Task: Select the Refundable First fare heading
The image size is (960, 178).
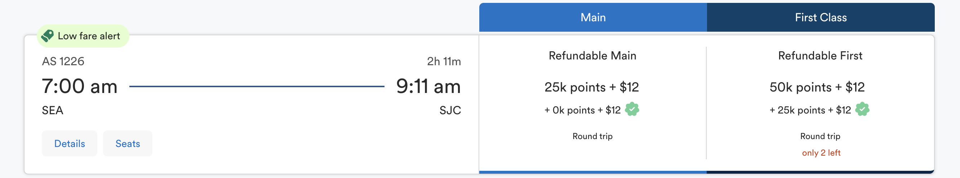Action: (820, 56)
